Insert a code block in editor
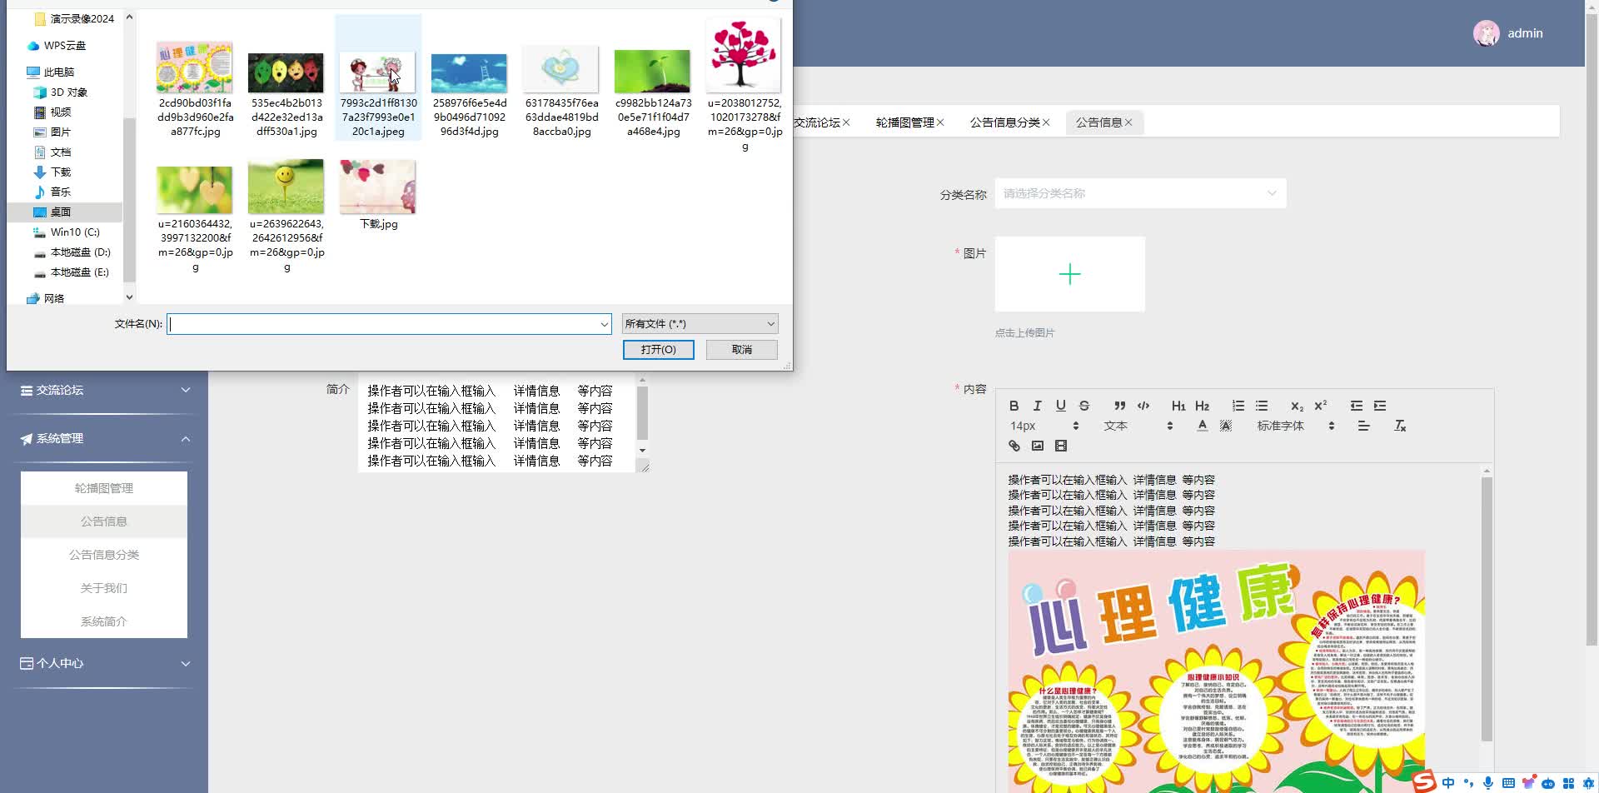The width and height of the screenshot is (1599, 793). pyautogui.click(x=1143, y=406)
